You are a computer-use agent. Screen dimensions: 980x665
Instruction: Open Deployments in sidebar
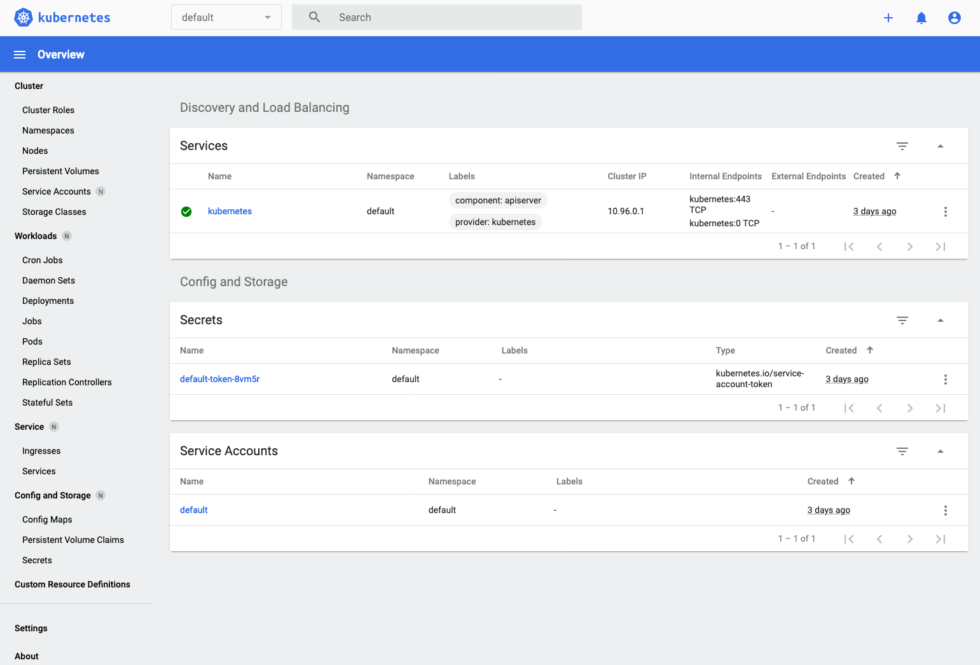coord(48,301)
